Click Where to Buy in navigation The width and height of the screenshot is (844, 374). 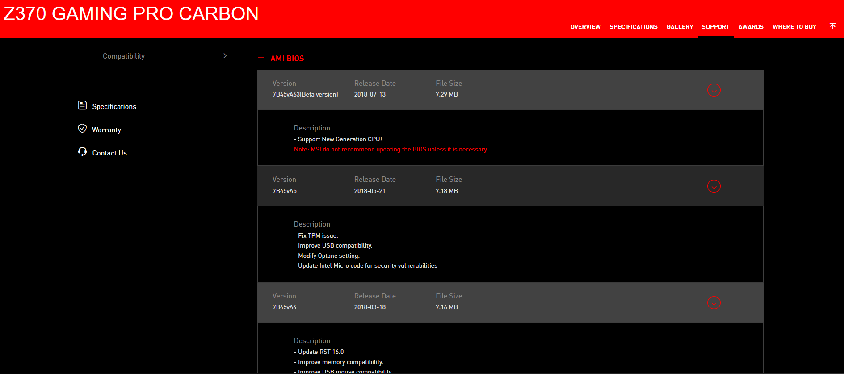click(794, 27)
